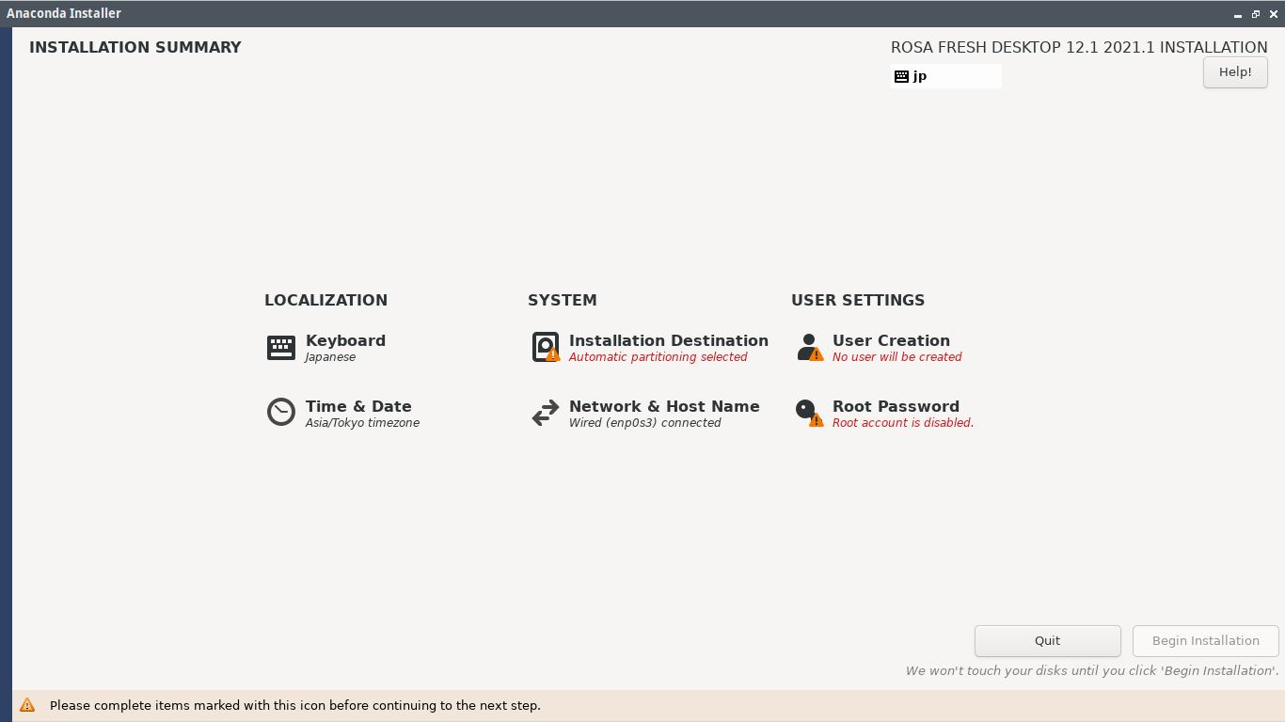Open Time & Date settings label

tap(358, 406)
